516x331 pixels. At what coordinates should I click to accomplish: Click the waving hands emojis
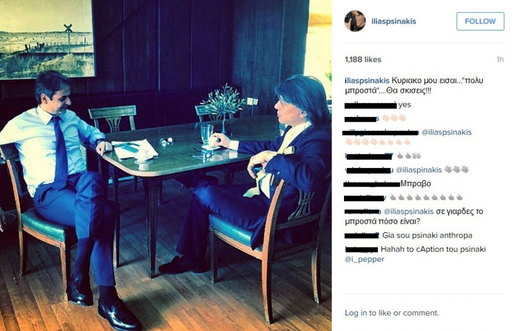pos(456,170)
